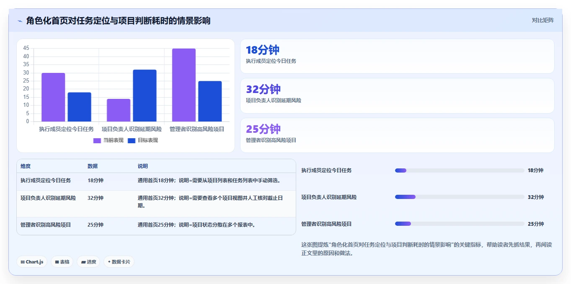The height and width of the screenshot is (284, 571).
Task: Click table cell 项目负责人识别延期风险
Action: (48, 198)
